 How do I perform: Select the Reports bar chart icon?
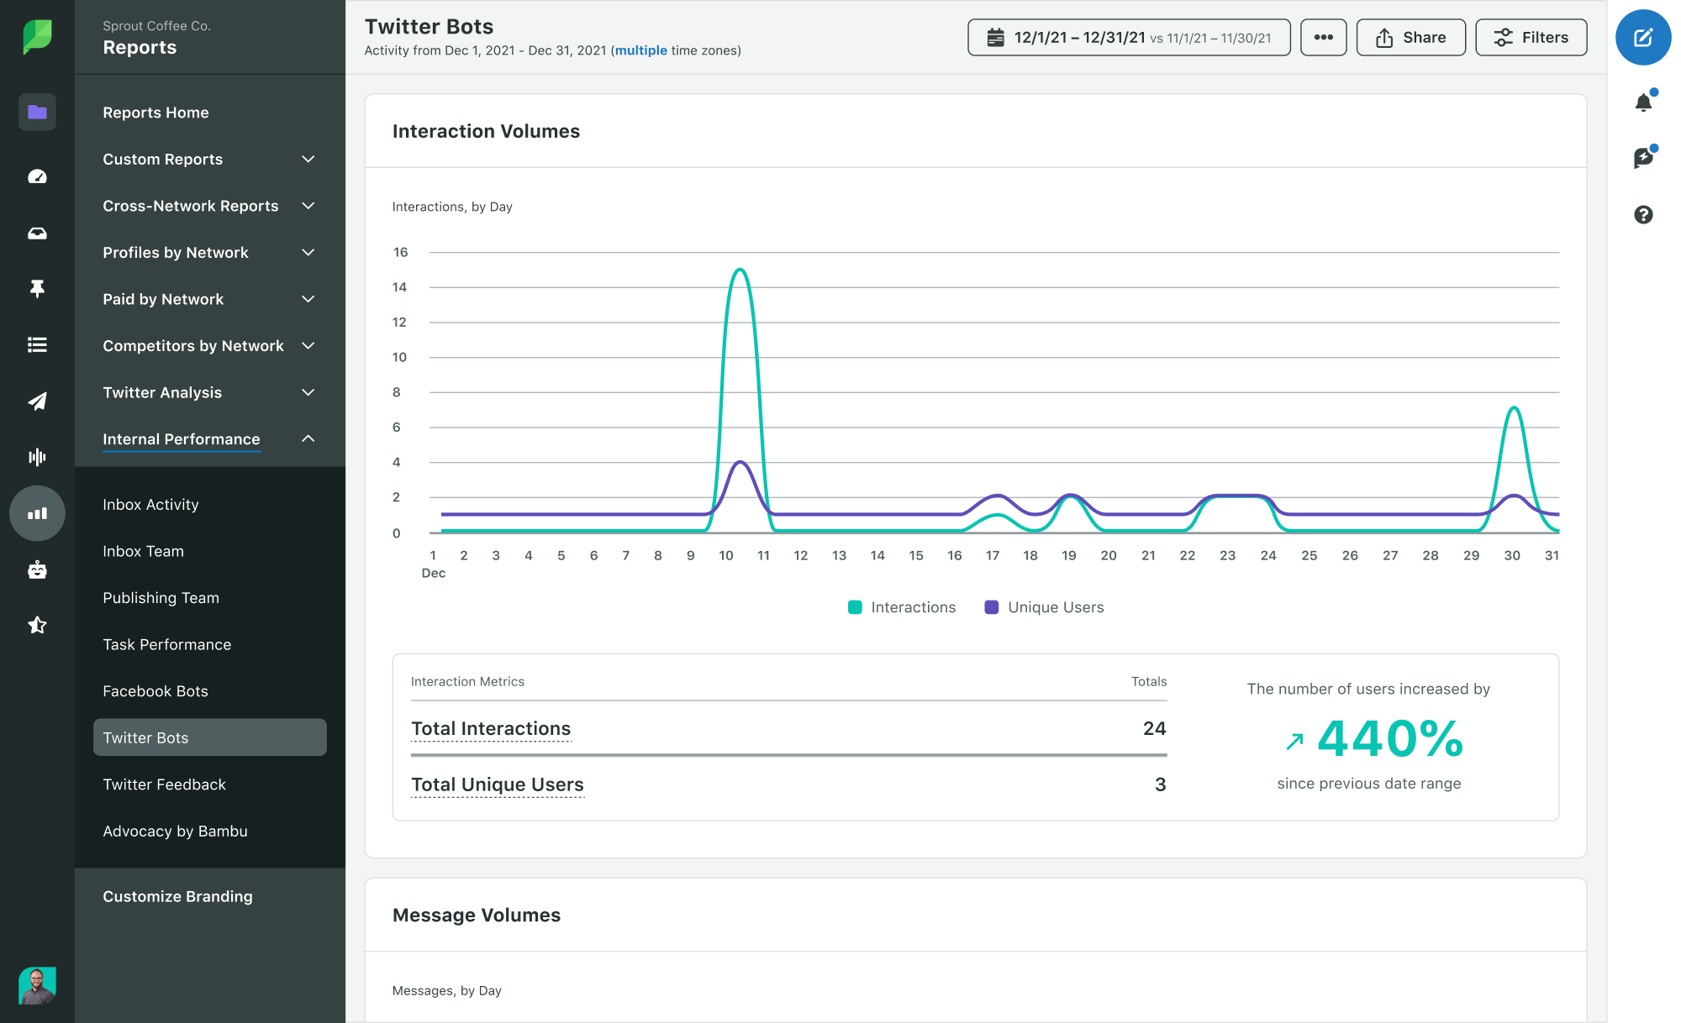tap(37, 513)
